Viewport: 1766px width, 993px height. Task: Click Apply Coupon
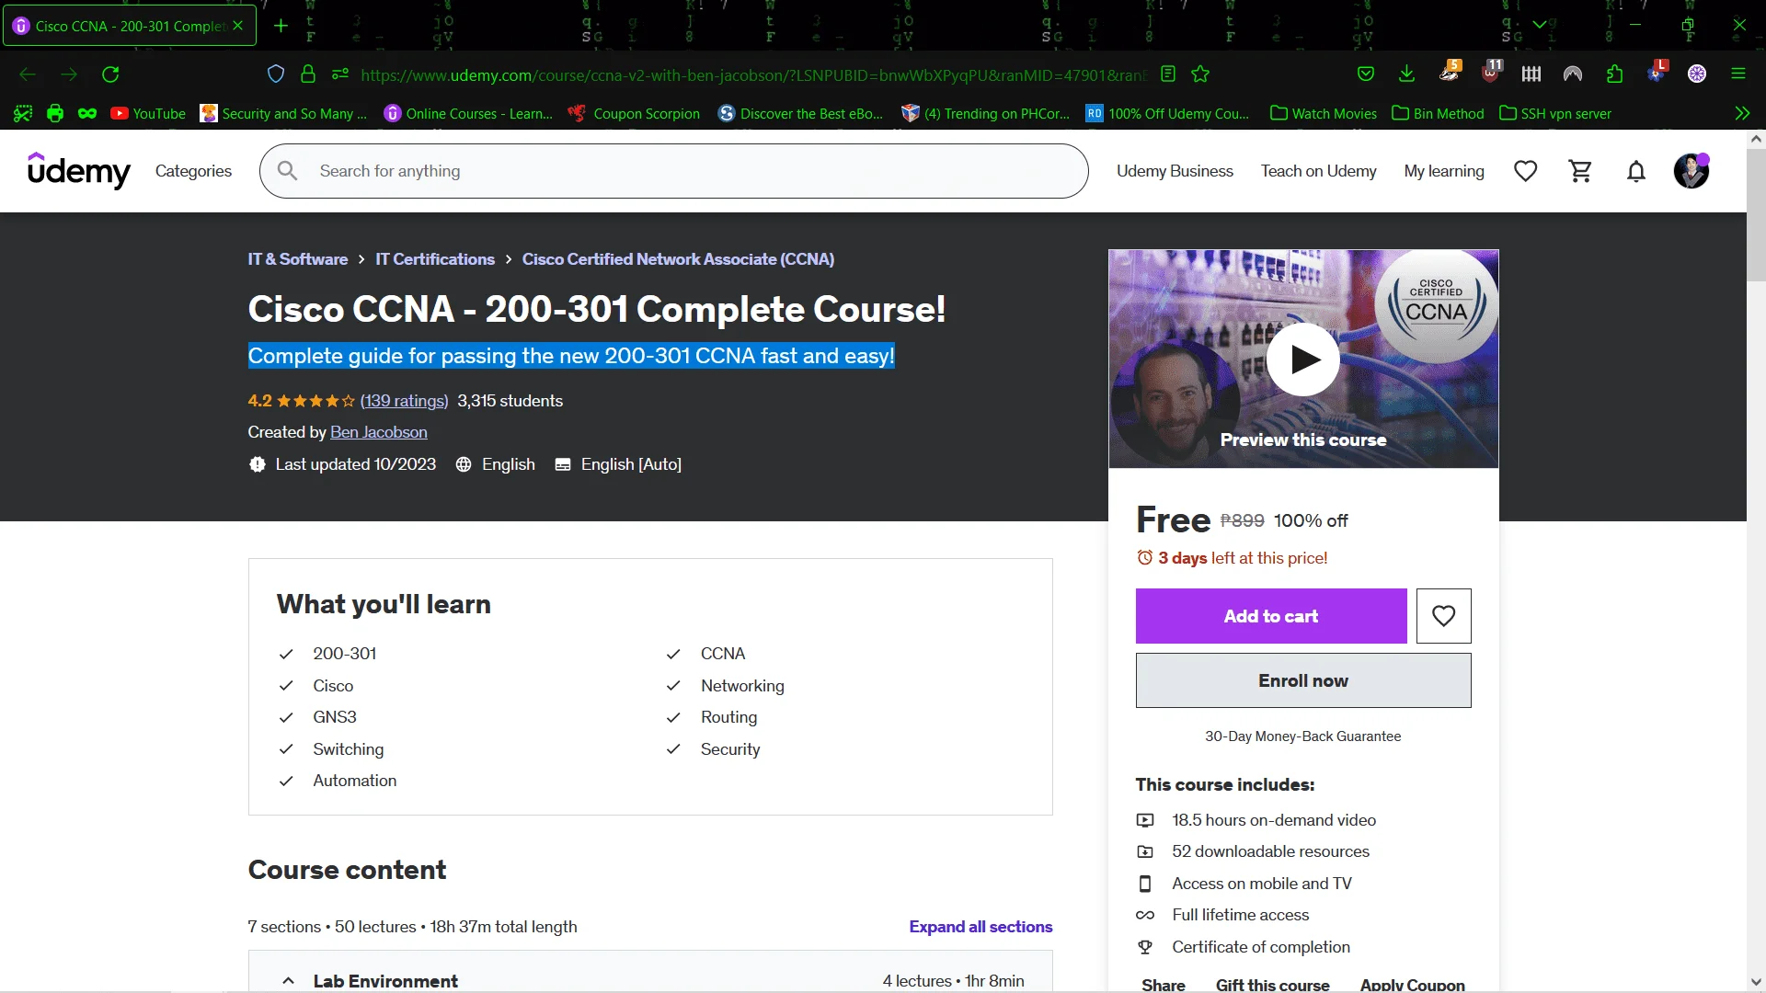(x=1412, y=985)
